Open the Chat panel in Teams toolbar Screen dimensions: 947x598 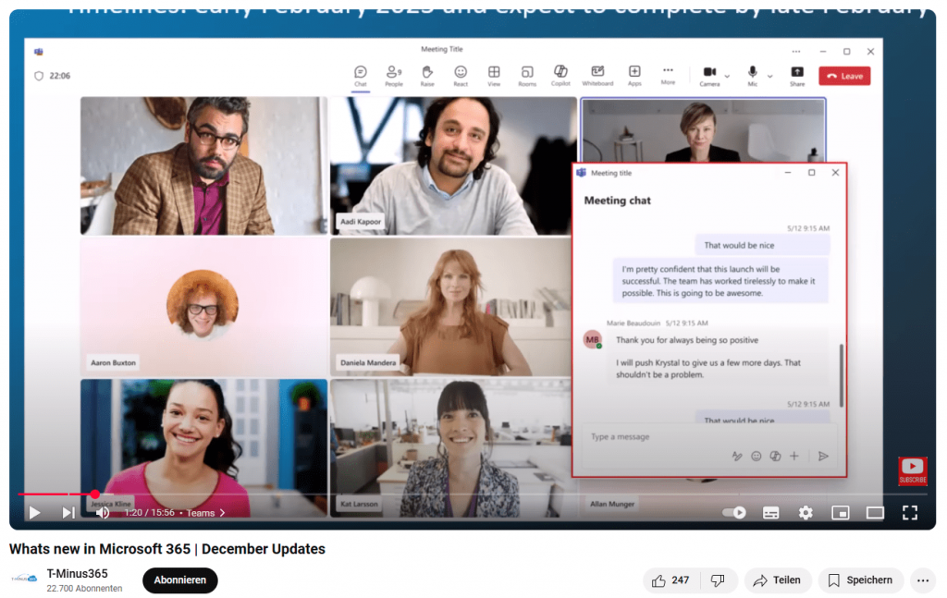pyautogui.click(x=361, y=76)
